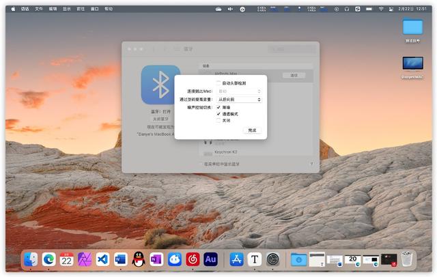Open the sound waveform menu bar icon
Screen dimensions: 437x277
tap(230, 9)
